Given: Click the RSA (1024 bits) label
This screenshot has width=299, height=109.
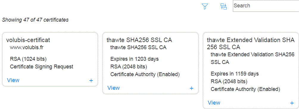Looking at the screenshot, I should tap(28, 59).
